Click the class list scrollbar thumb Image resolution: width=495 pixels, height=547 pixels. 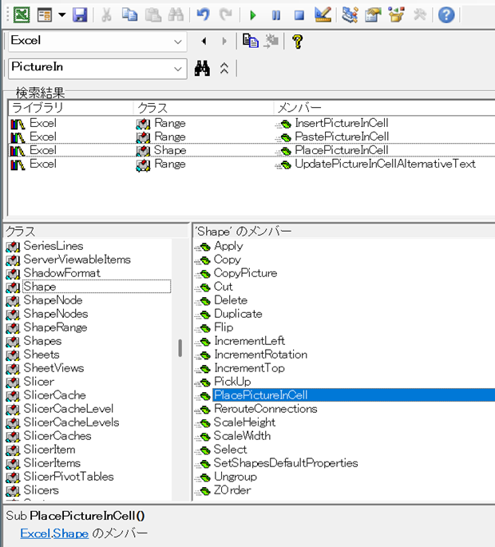click(x=180, y=348)
